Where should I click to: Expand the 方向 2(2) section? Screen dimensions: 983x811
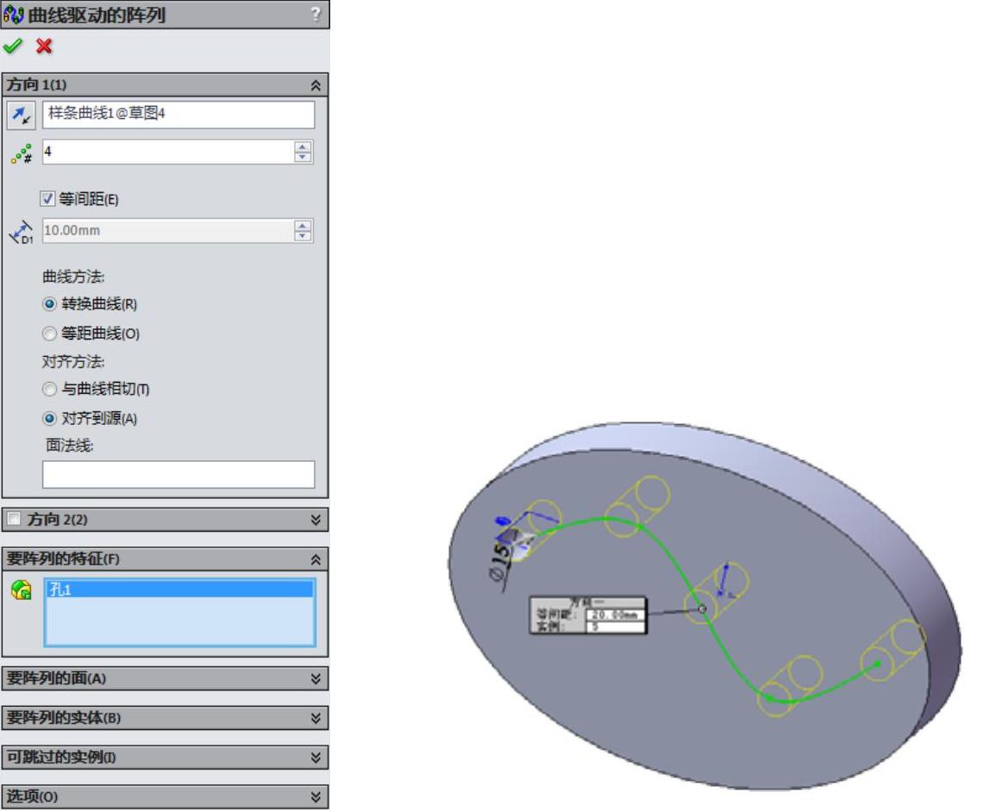[316, 520]
